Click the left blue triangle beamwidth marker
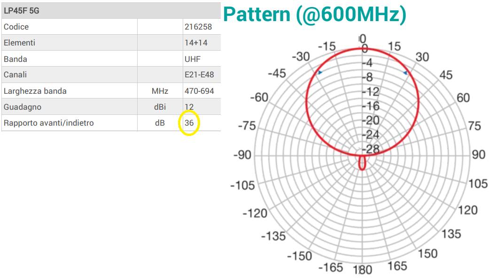 coord(320,73)
